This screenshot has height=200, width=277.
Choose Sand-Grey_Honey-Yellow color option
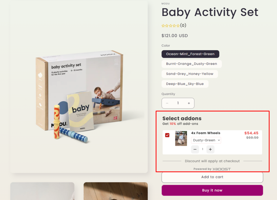pos(190,74)
